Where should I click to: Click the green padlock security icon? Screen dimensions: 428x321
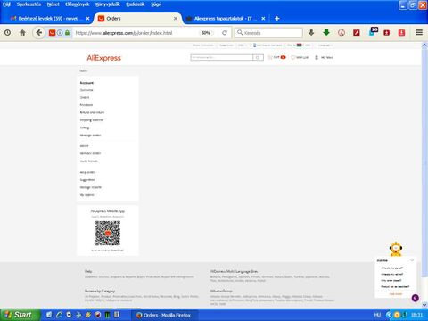[68, 33]
